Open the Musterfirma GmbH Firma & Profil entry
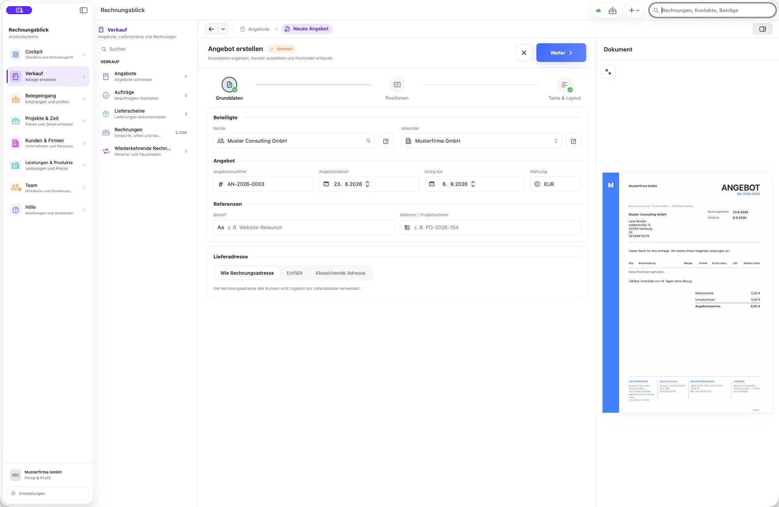Viewport: 779px width, 507px height. coord(48,475)
